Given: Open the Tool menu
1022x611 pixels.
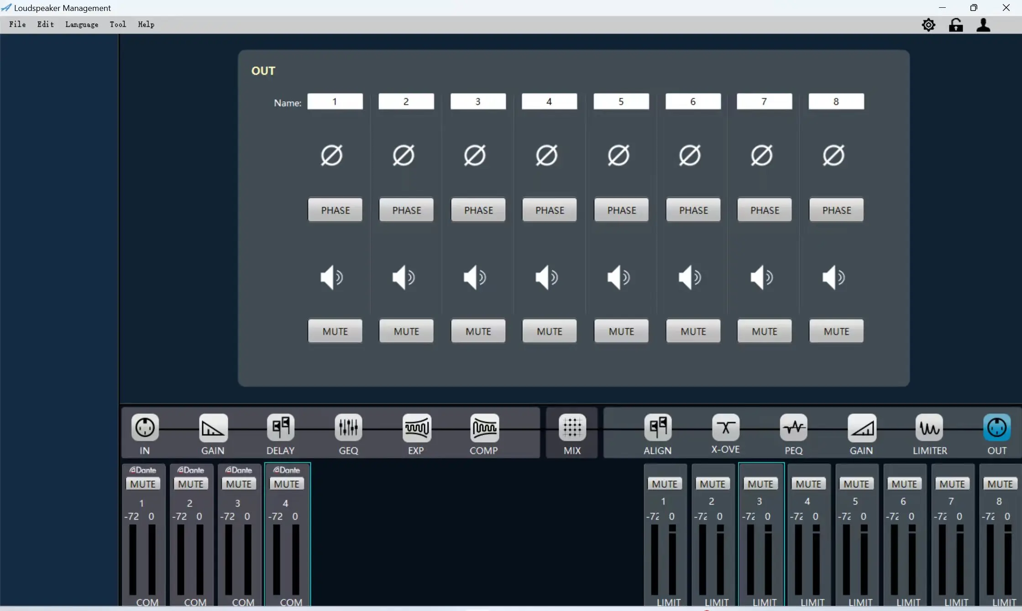Looking at the screenshot, I should pos(117,24).
